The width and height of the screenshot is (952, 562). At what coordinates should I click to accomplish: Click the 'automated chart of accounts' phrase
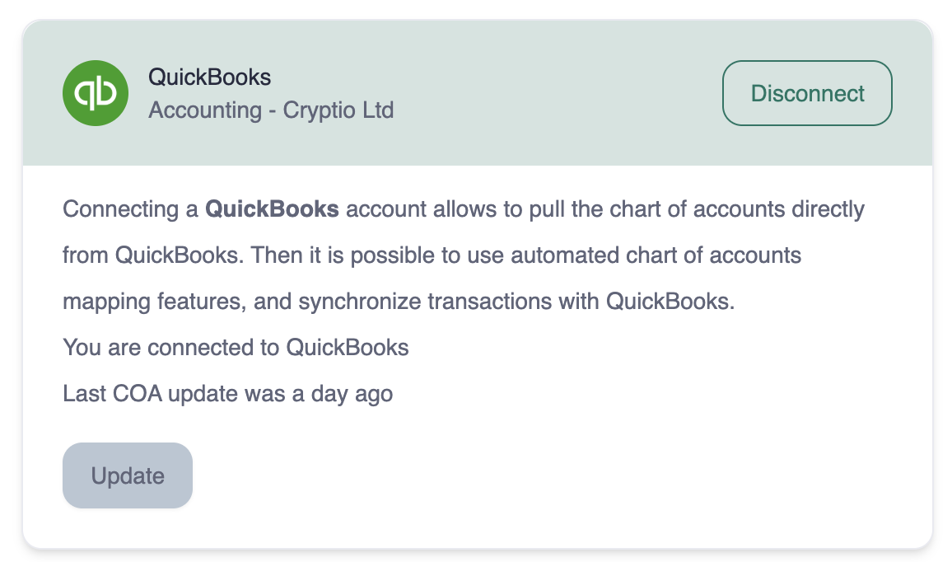pos(656,255)
